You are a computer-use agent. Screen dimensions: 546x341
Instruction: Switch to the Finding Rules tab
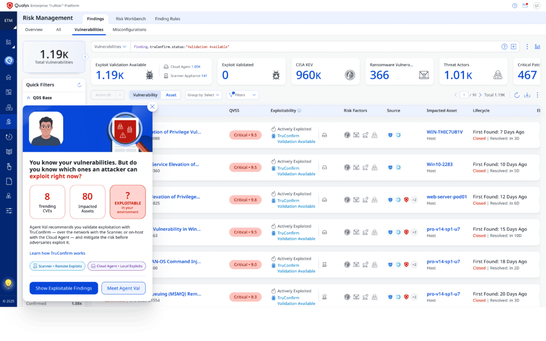coord(167,19)
